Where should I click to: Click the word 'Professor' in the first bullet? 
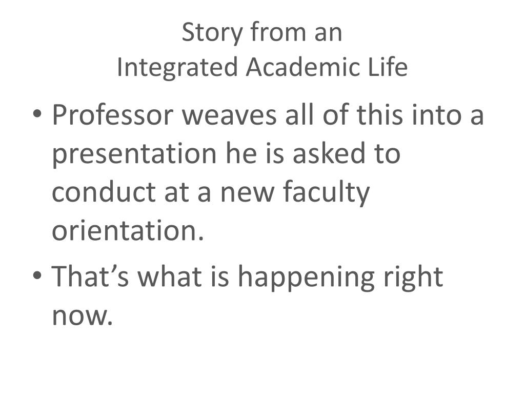point(112,115)
